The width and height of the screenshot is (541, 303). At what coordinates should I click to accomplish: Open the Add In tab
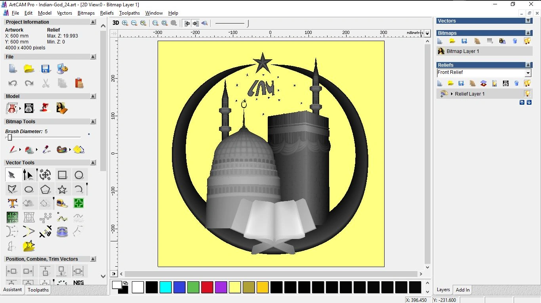463,290
